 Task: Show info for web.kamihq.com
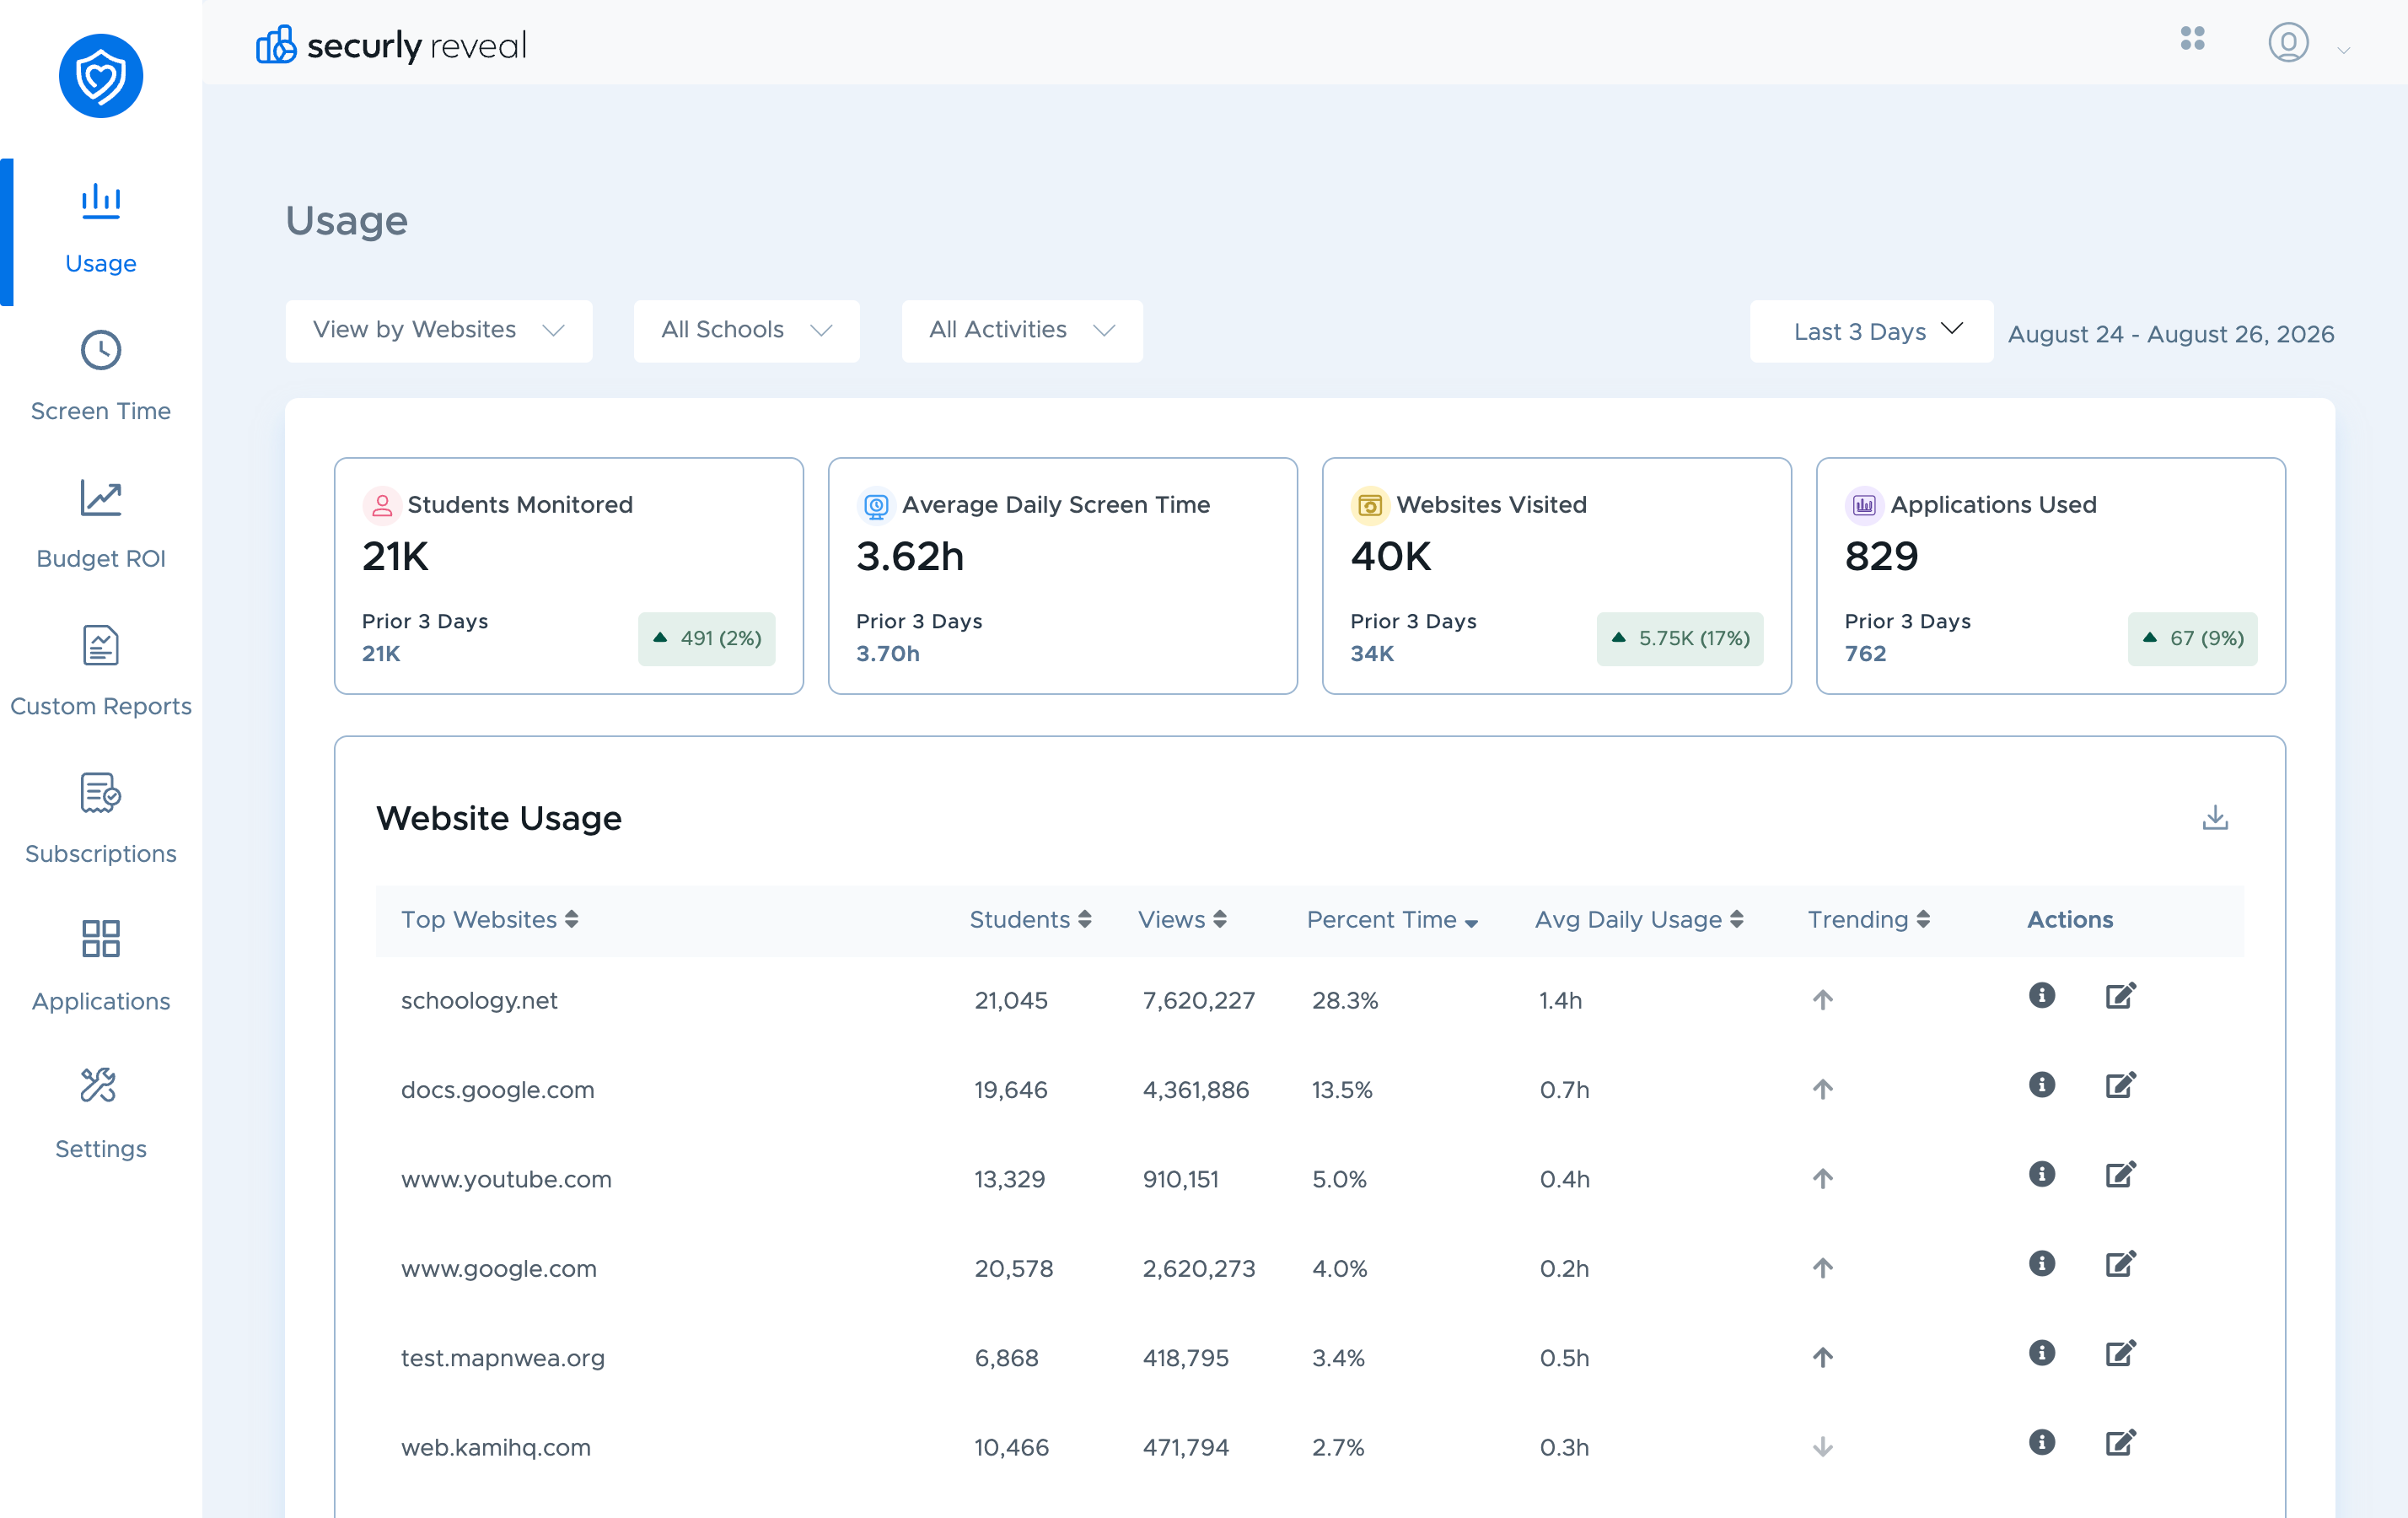[x=2041, y=1442]
